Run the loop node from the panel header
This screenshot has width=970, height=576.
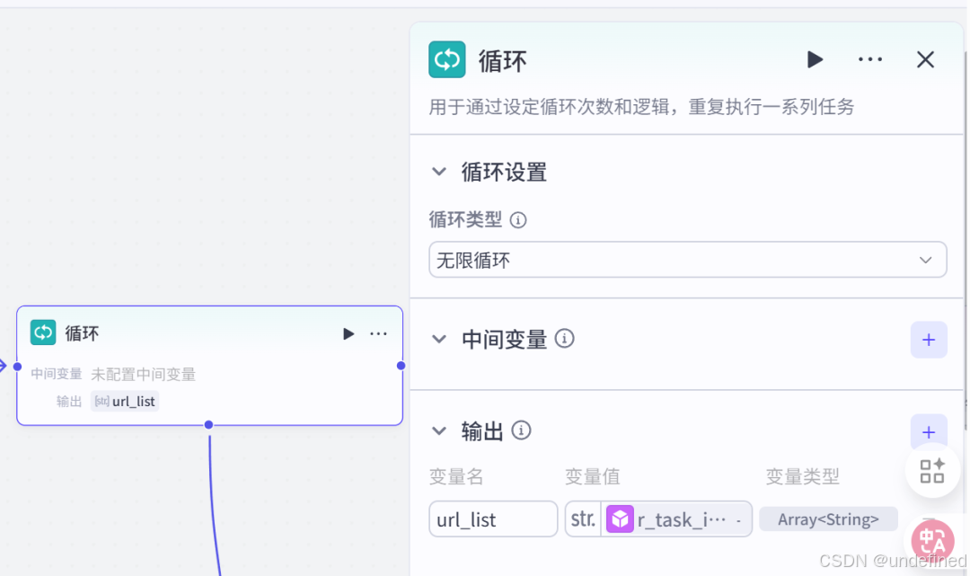pos(815,60)
